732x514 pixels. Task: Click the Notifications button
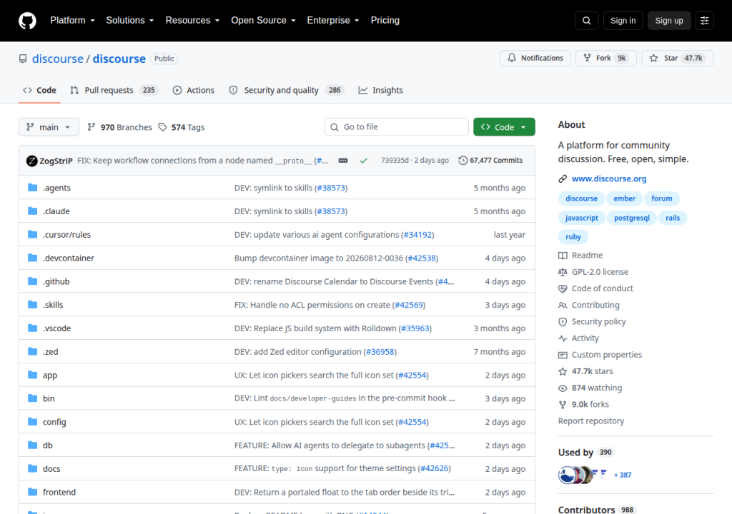(535, 59)
